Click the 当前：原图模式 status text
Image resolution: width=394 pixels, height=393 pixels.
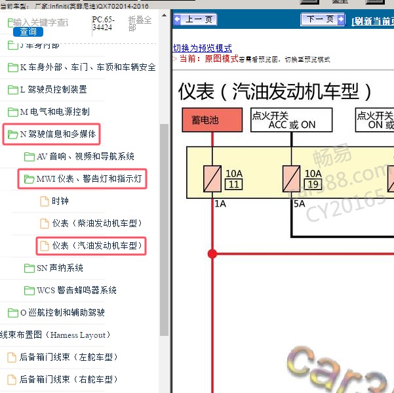209,59
